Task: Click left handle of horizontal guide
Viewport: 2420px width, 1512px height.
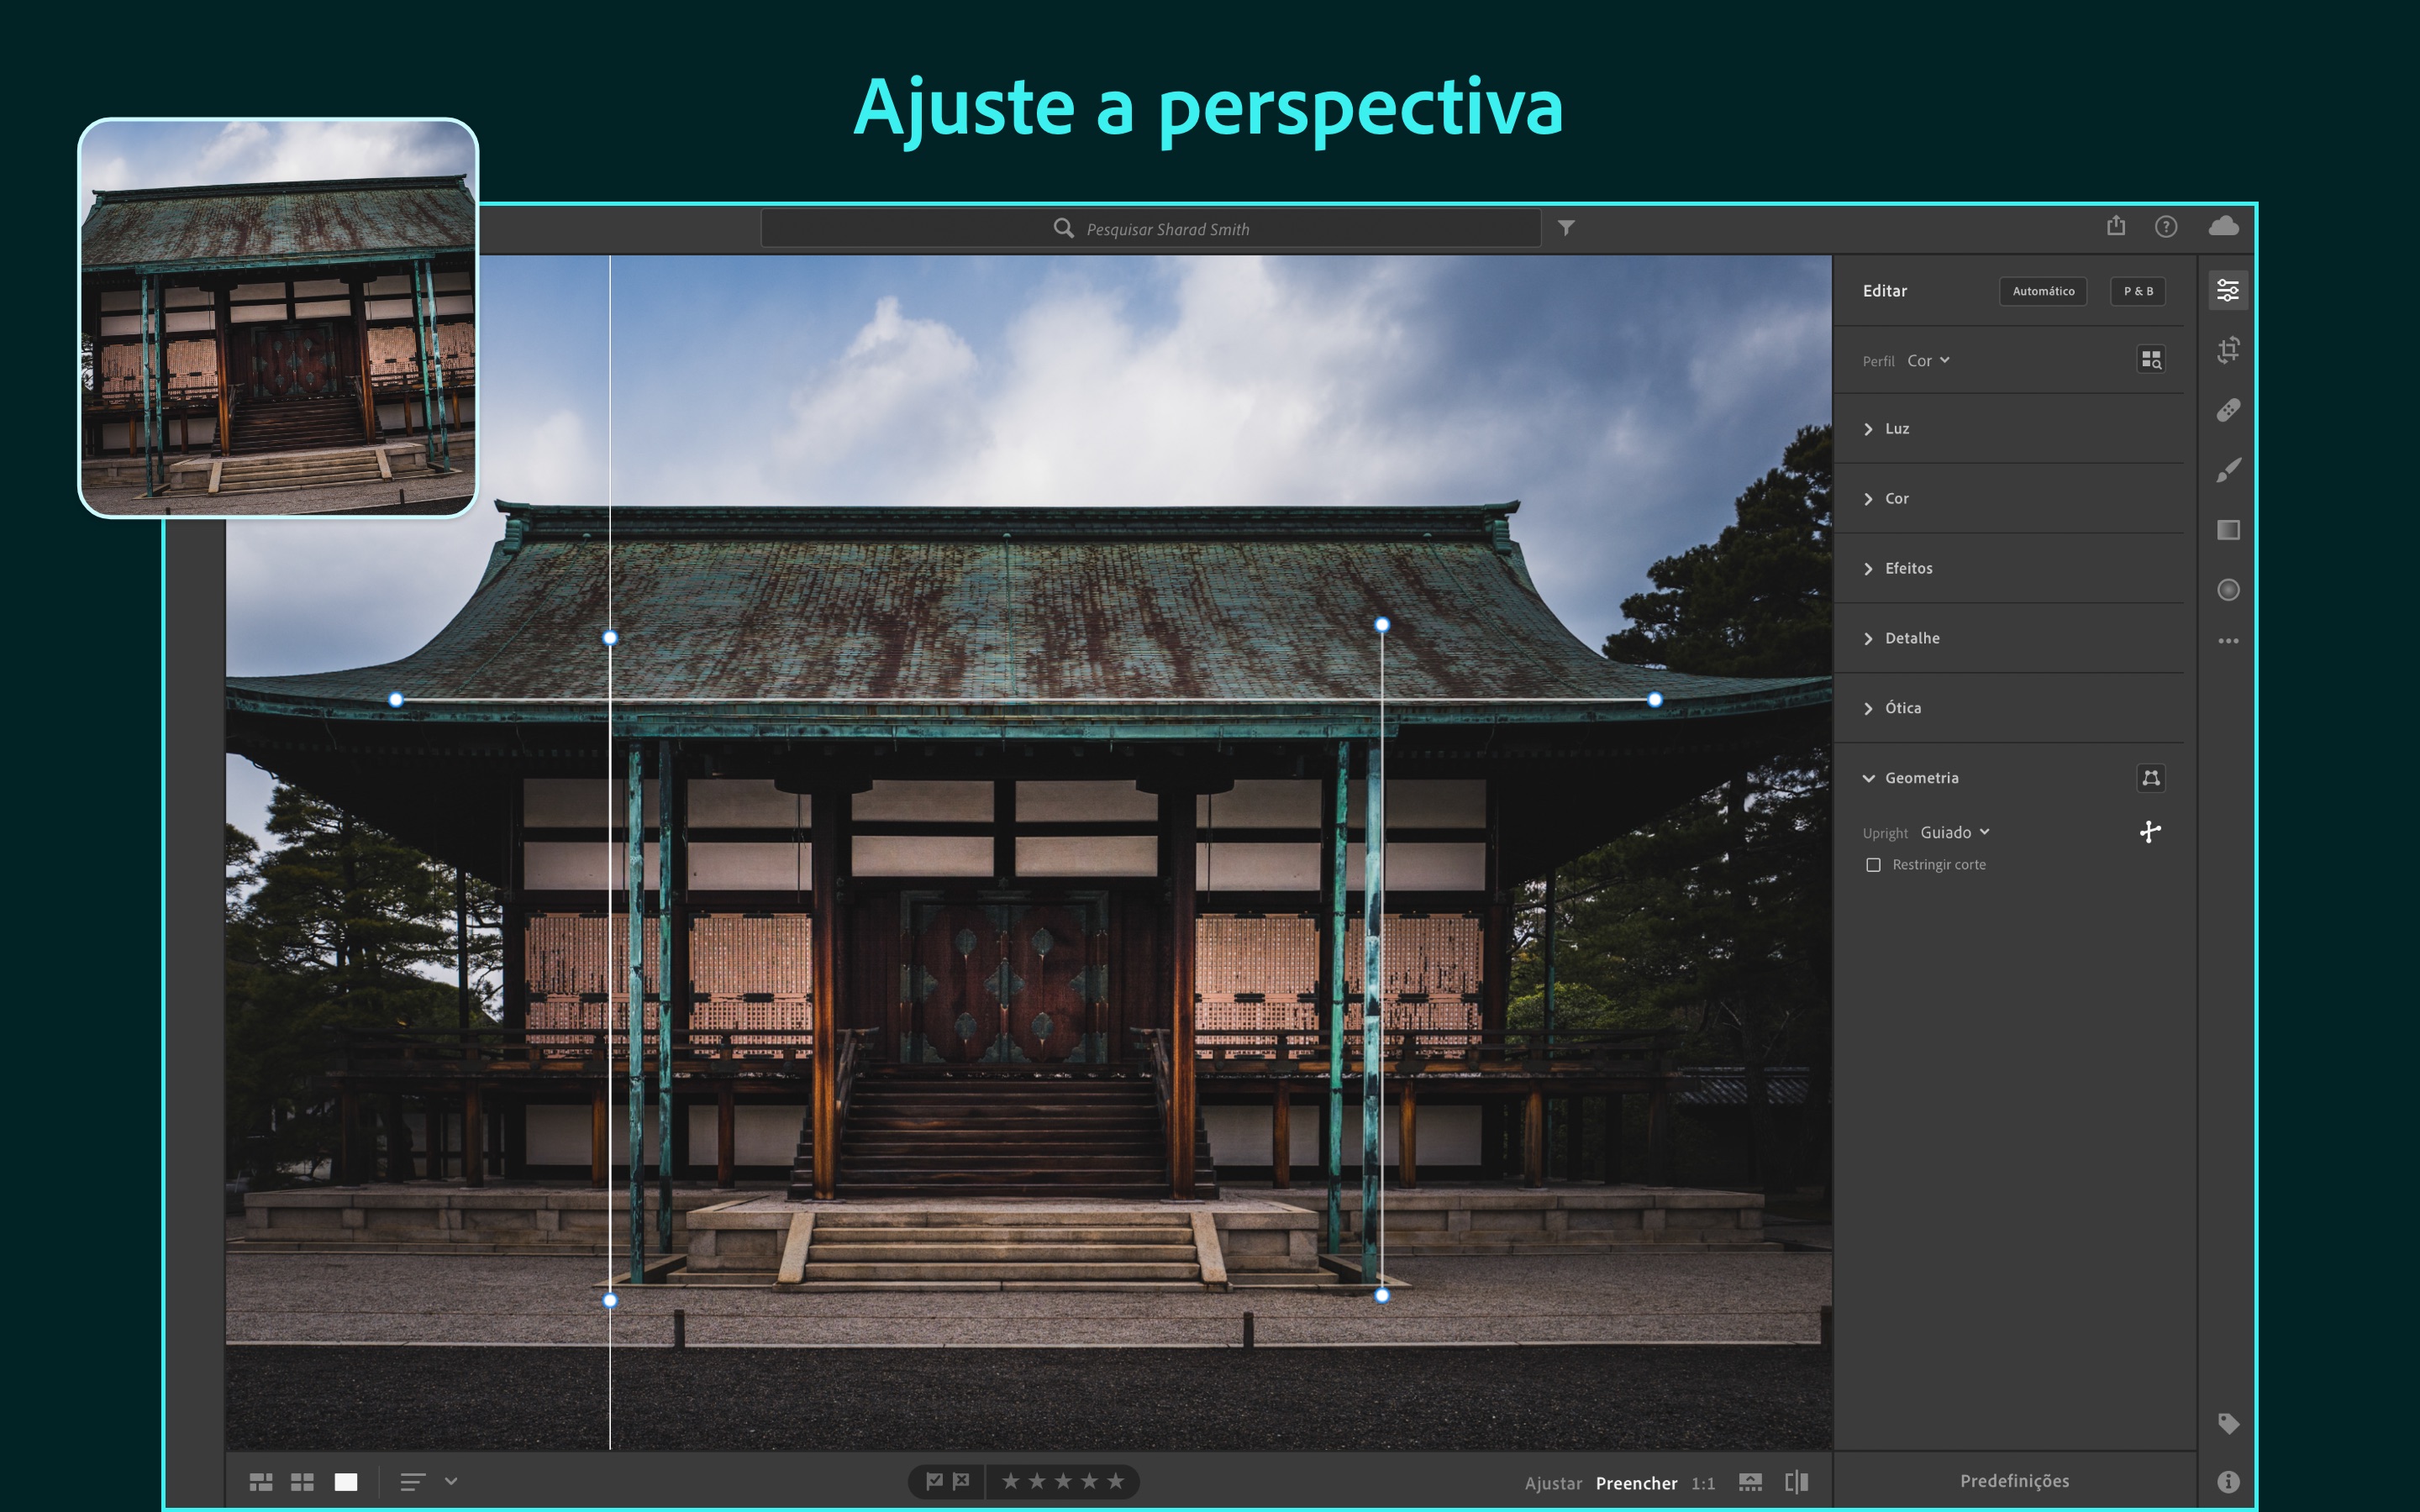Action: tap(396, 700)
